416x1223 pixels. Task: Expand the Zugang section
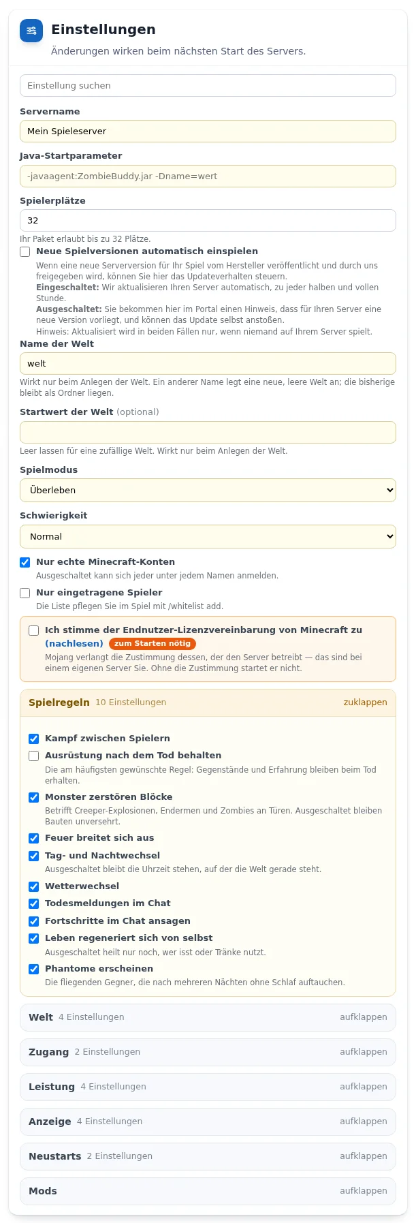click(208, 1052)
